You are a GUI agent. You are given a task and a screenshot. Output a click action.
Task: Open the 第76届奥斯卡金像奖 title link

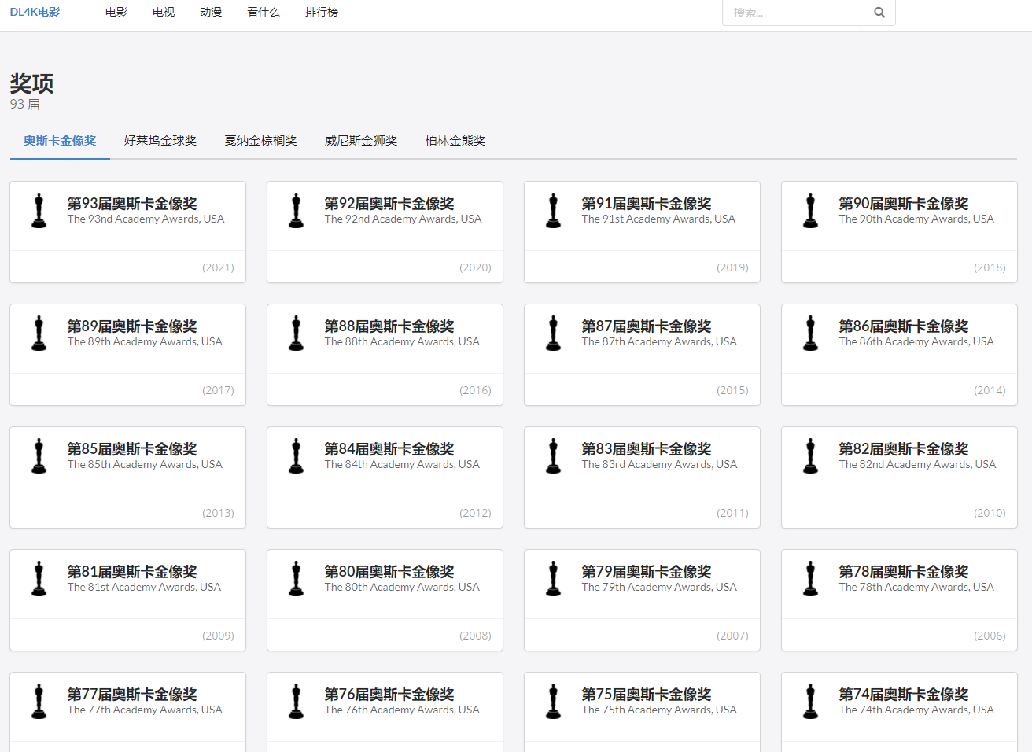[x=389, y=694]
